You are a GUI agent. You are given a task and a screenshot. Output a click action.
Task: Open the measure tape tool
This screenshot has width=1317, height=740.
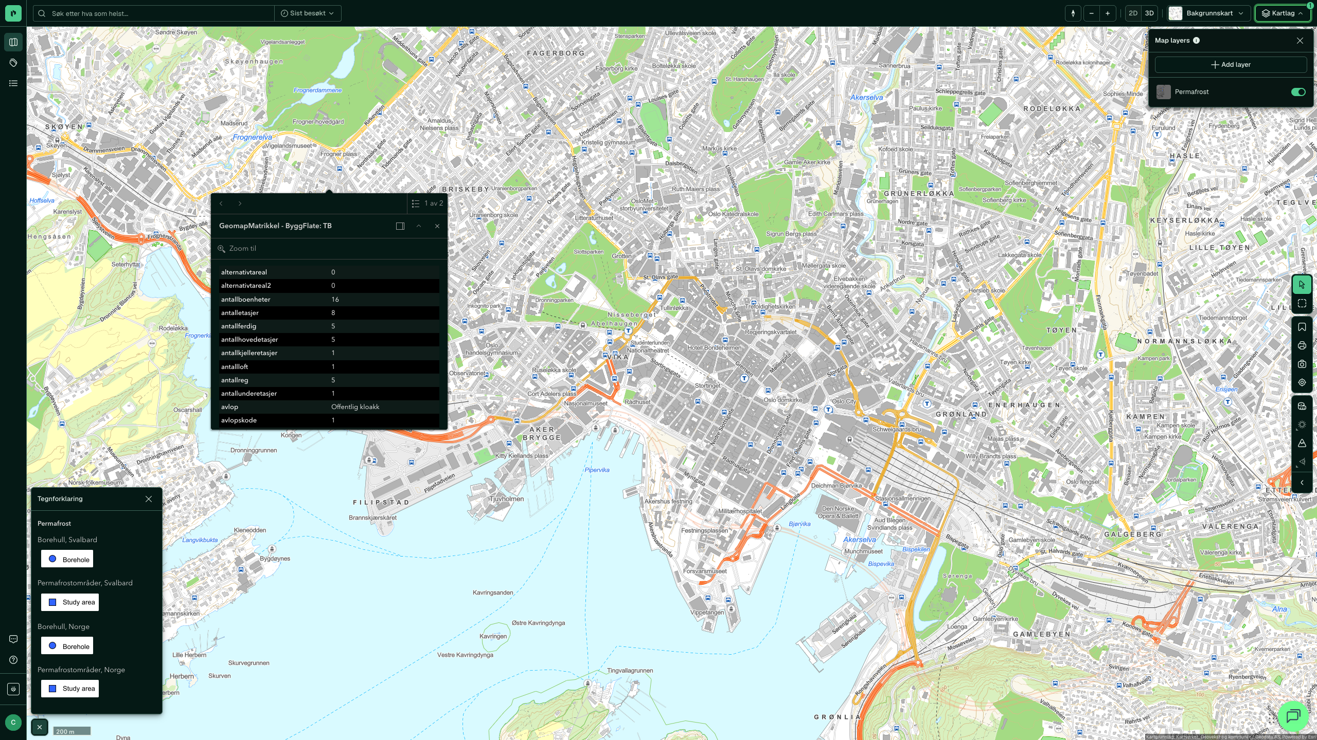pos(1302,406)
